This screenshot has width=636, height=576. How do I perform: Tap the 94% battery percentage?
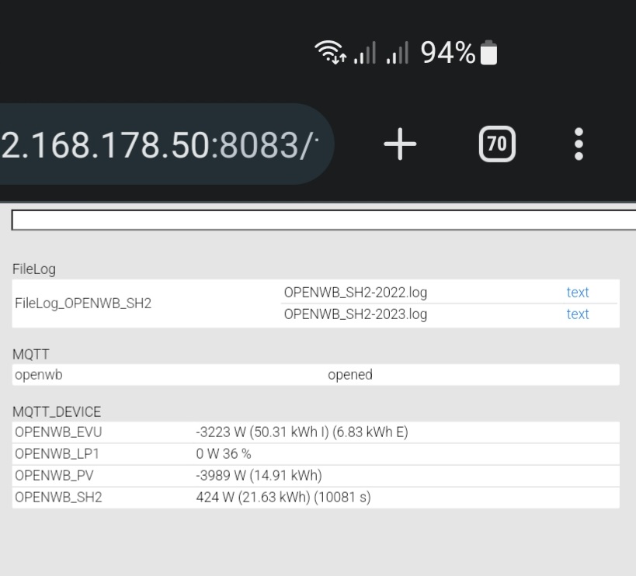tap(448, 53)
